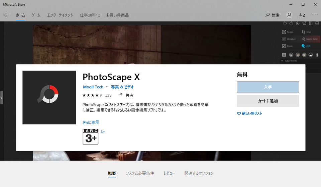The image size is (321, 187).
Task: Open the user account icon
Action: click(289, 15)
